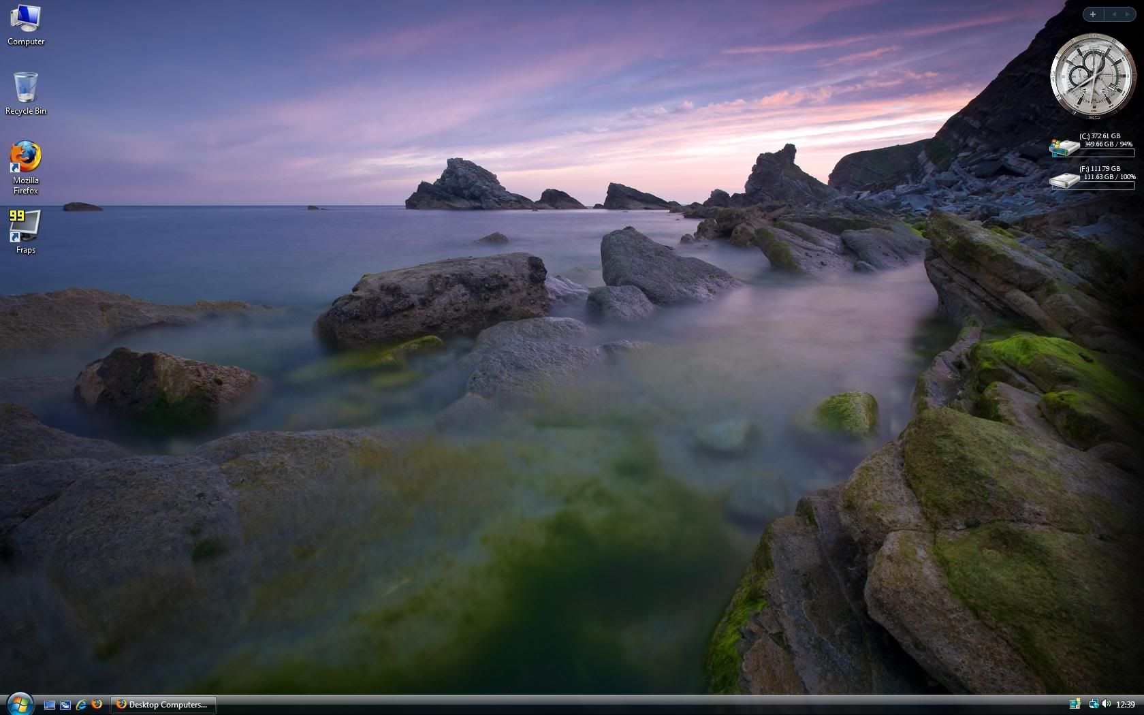Click the Windows Sidebar tray icon
The height and width of the screenshot is (715, 1144).
click(1075, 705)
